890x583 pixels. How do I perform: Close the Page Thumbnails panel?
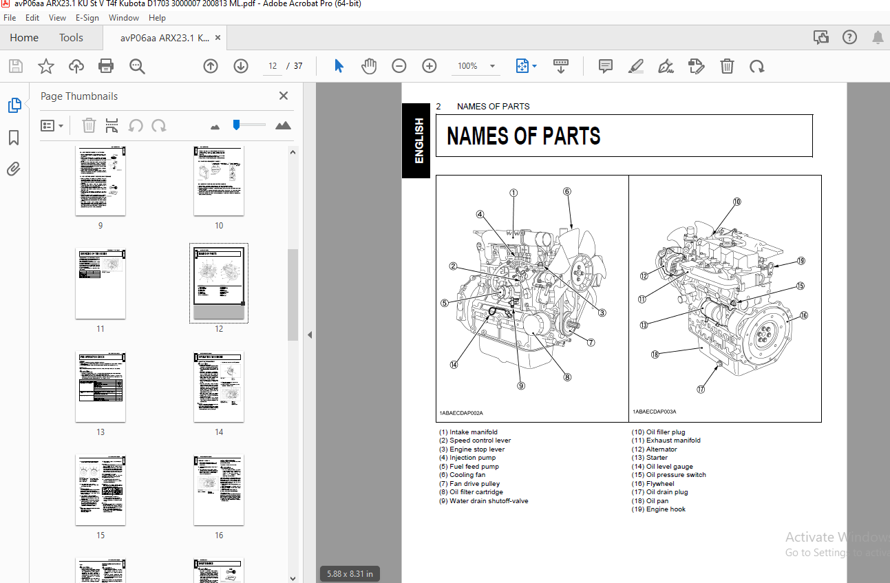pyautogui.click(x=284, y=96)
